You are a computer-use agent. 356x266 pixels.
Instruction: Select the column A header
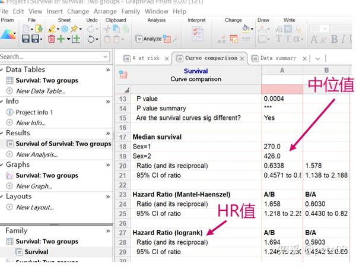click(282, 71)
